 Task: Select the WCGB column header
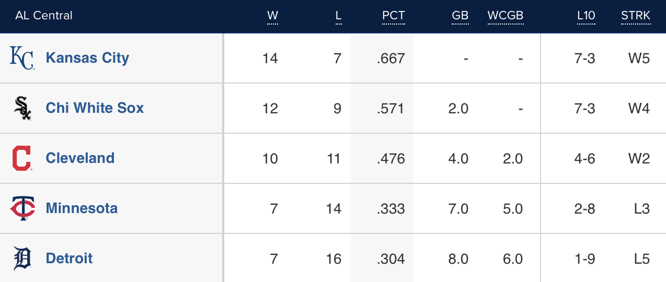click(x=505, y=16)
